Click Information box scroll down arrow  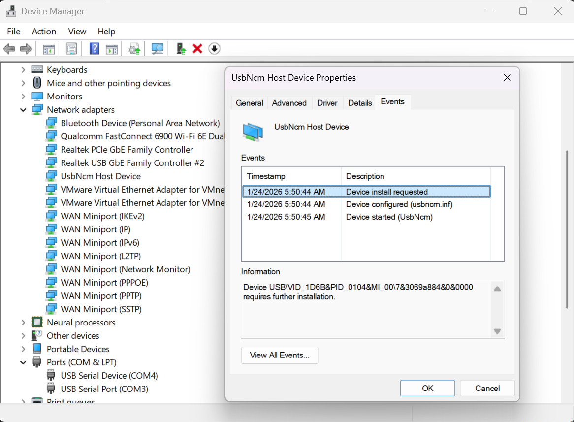497,331
